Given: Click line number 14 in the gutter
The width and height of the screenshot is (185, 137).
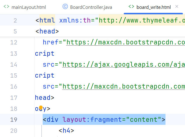Looking at the screenshot, I should (x=14, y=65).
